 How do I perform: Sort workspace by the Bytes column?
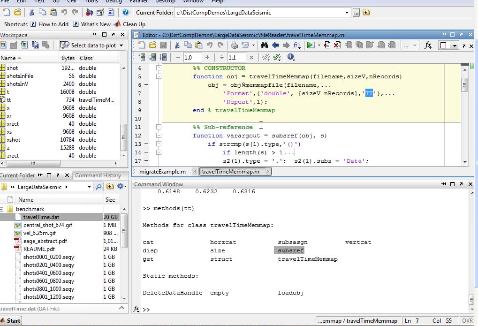68,58
